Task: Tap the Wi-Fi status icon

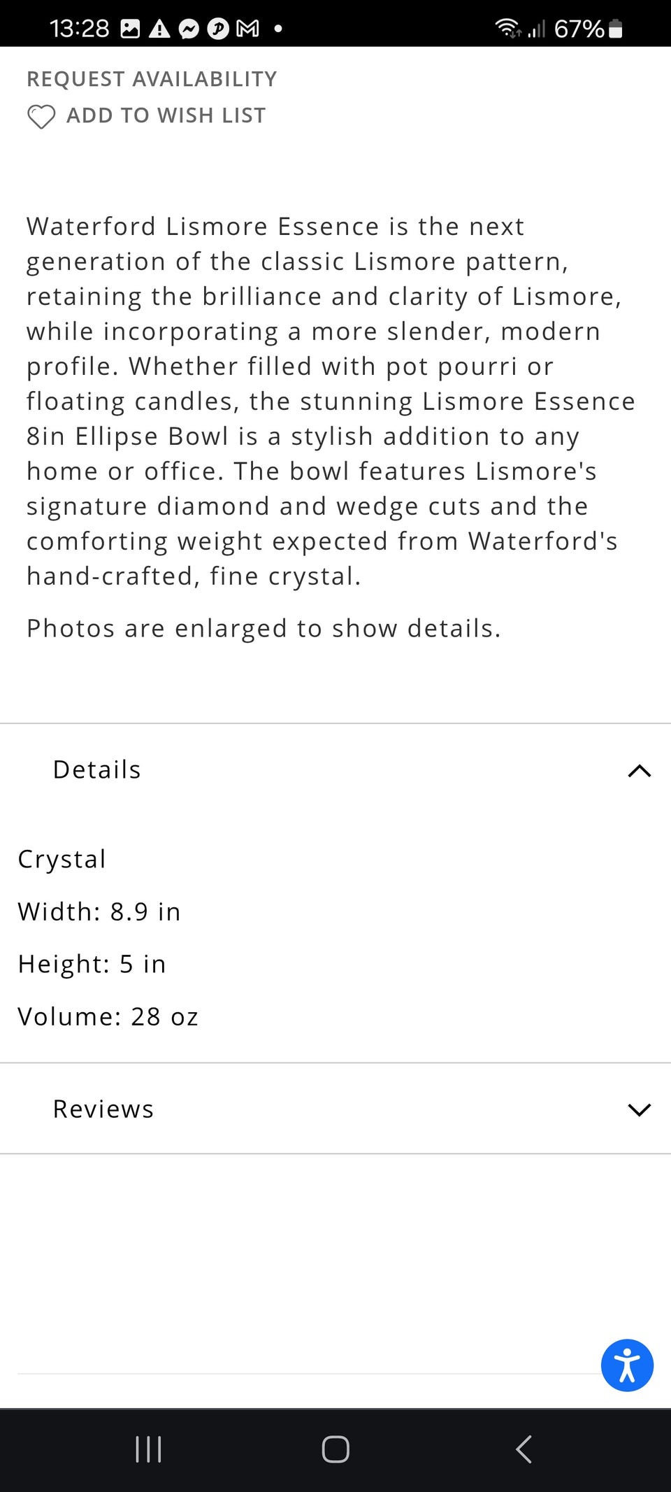Action: (507, 29)
